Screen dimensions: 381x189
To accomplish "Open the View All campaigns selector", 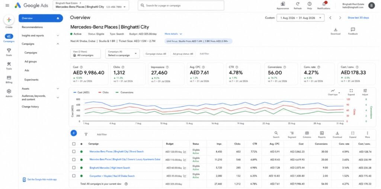I will 86,54.
